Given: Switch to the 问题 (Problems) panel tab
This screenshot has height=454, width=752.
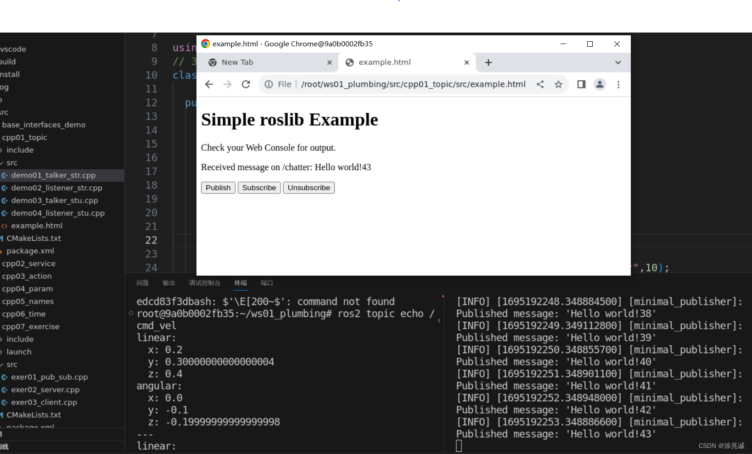Looking at the screenshot, I should [142, 283].
